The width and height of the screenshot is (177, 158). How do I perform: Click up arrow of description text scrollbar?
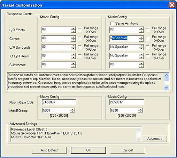tap(166, 75)
